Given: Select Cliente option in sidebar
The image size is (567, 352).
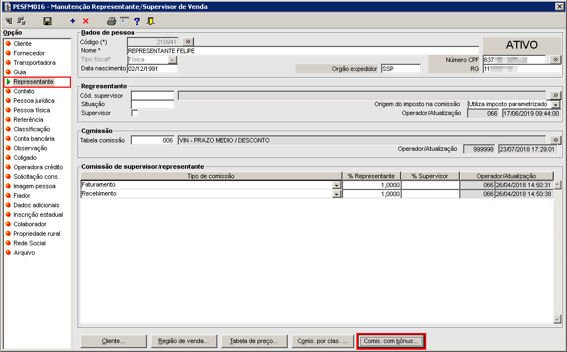Looking at the screenshot, I should [x=22, y=44].
